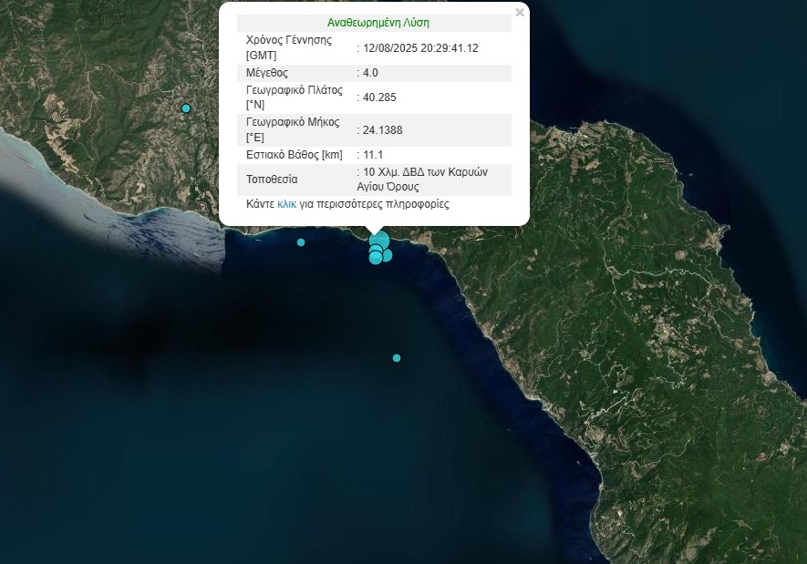
Task: Click the magnitude value 4.0
Action: pos(370,73)
